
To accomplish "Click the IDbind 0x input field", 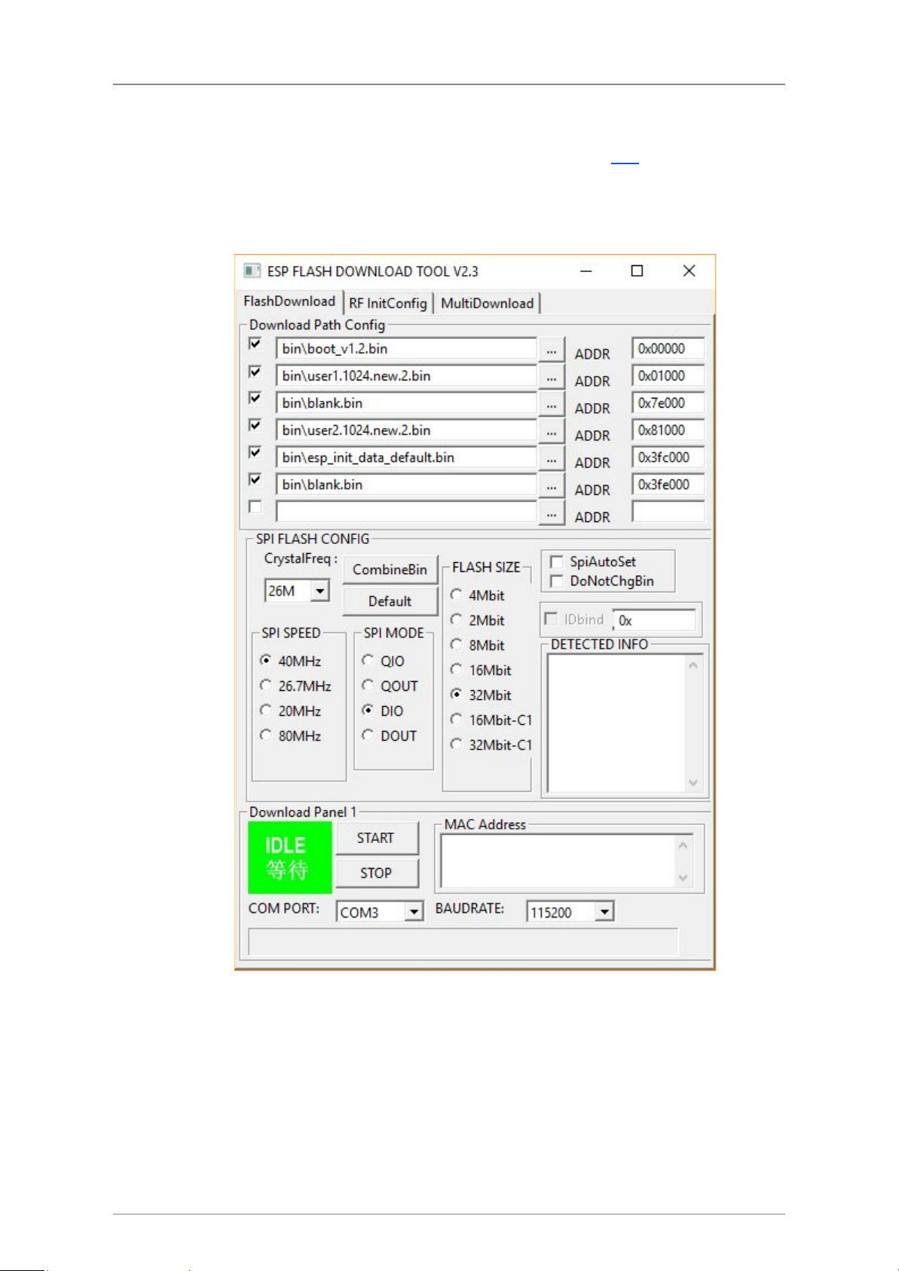I will [654, 620].
